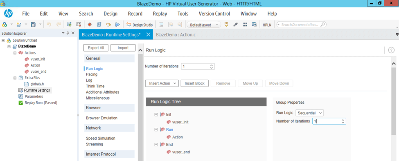The height and width of the screenshot is (161, 399).
Task: Close the Solution Explorer panel
Action: (x=73, y=33)
